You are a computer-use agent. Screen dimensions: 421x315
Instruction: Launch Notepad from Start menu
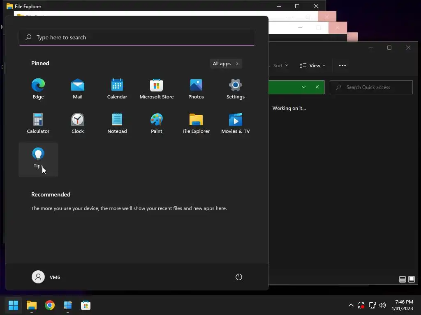click(x=117, y=123)
